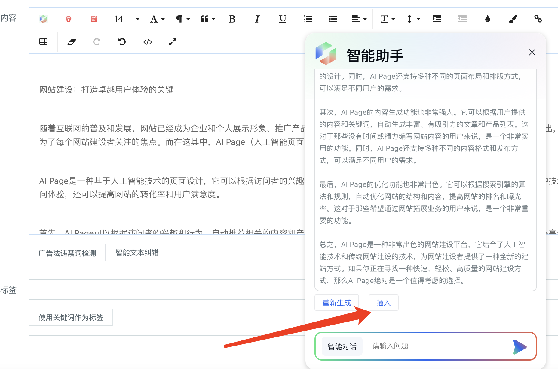
Task: Open the text alignment dropdown
Action: coord(359,19)
